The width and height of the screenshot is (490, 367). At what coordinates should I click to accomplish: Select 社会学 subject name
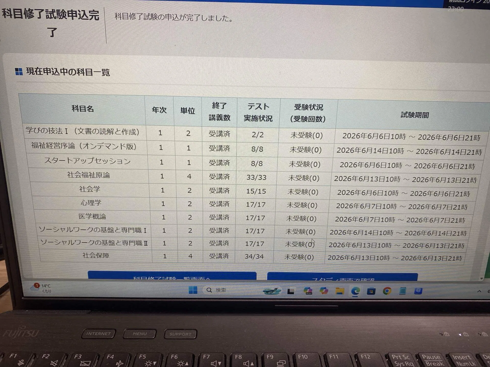pyautogui.click(x=90, y=189)
